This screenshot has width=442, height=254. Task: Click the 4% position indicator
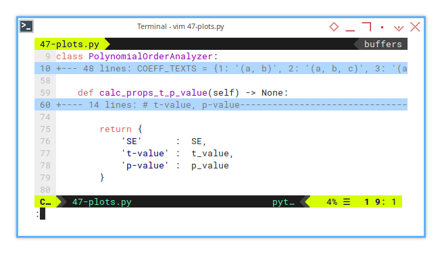[332, 201]
